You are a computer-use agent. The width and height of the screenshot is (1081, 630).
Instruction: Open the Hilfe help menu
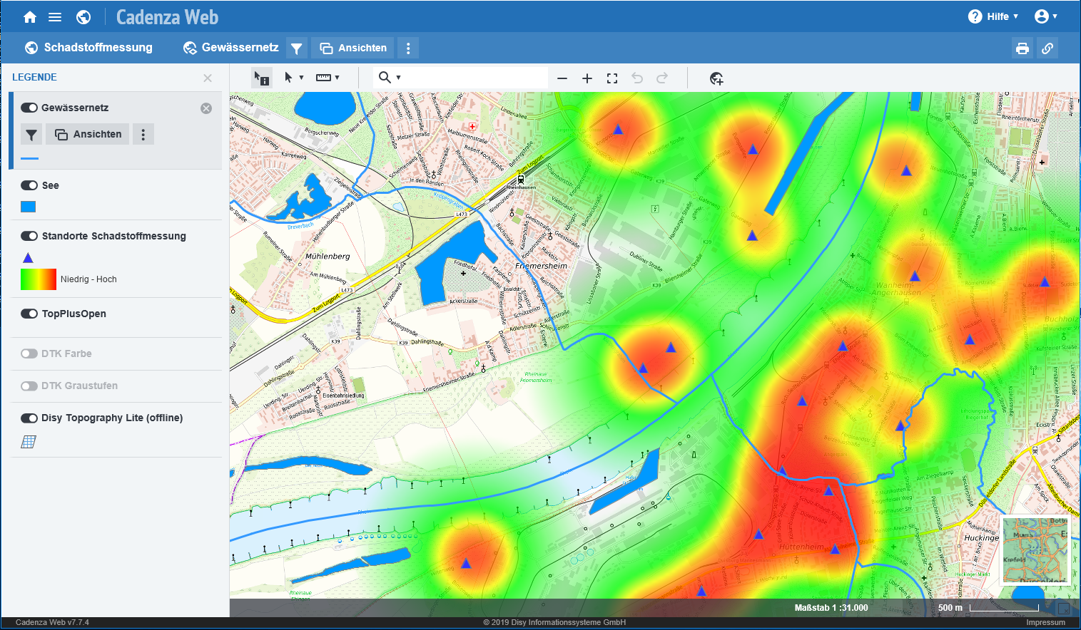click(993, 16)
